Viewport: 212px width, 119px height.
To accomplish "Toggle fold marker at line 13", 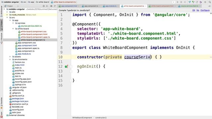I will tap(71, 71).
